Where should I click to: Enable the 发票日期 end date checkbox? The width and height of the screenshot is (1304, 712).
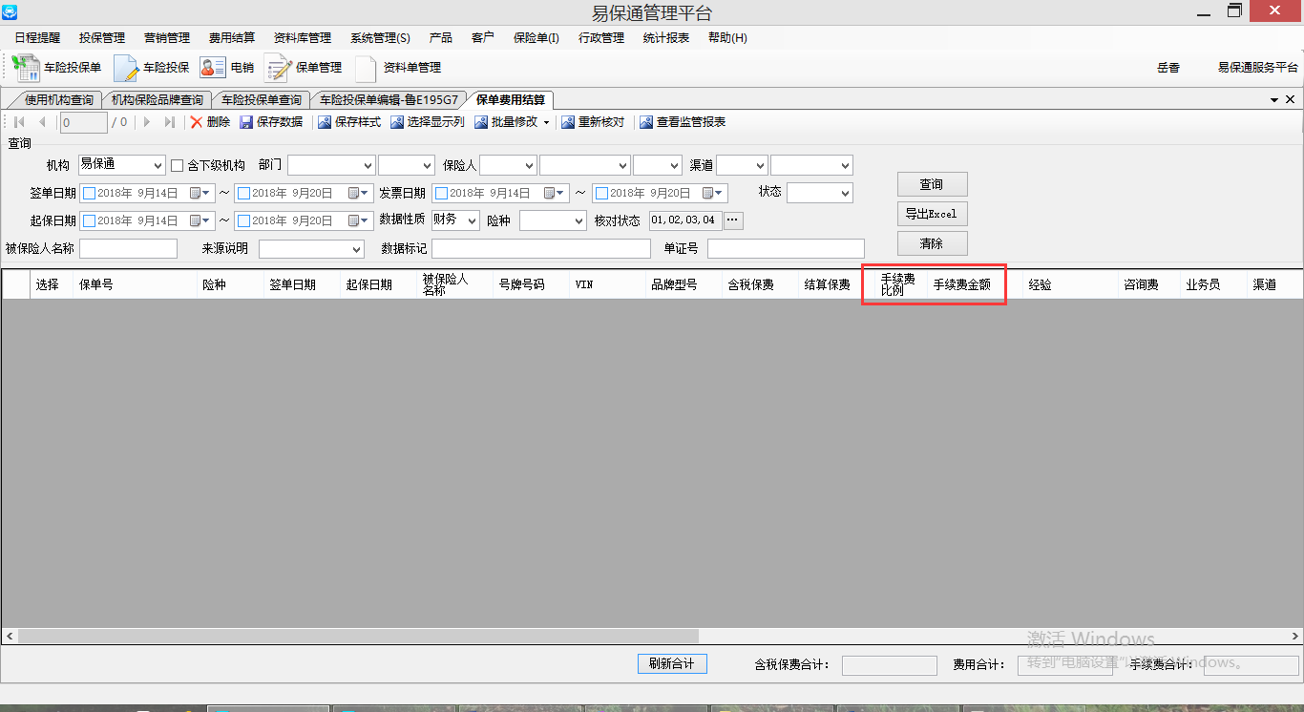pos(601,193)
